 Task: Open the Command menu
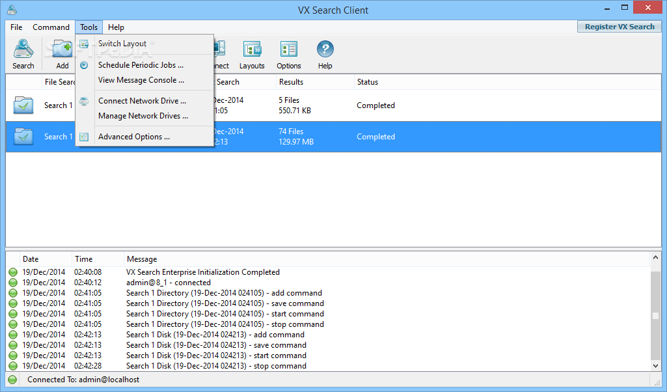tap(51, 27)
